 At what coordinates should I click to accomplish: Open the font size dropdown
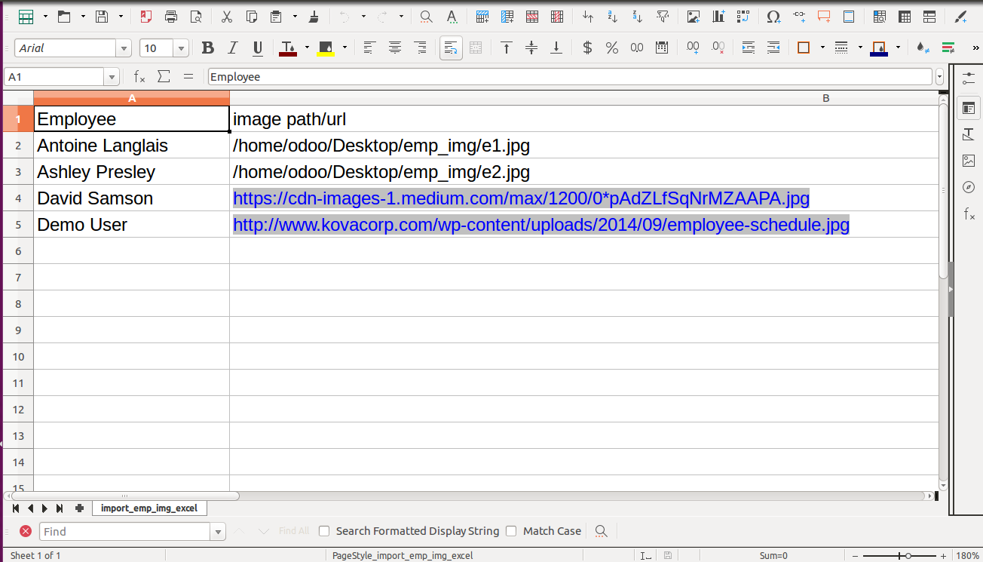pos(181,48)
